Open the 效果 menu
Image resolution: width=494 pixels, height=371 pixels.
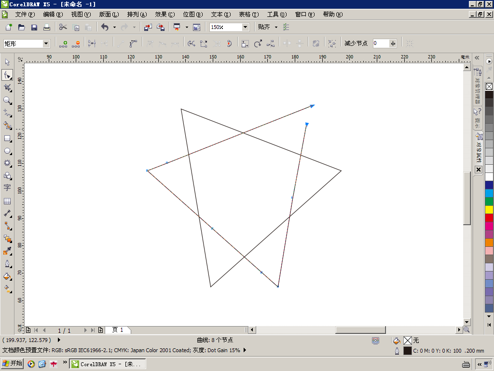pyautogui.click(x=165, y=14)
